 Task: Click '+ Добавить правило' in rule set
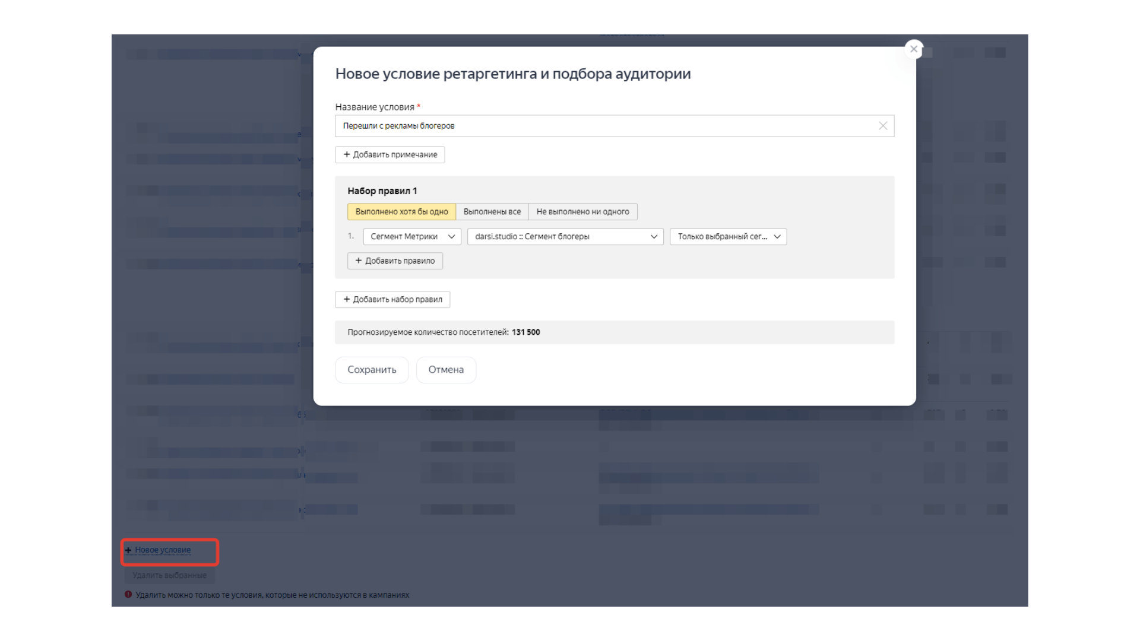(x=395, y=261)
